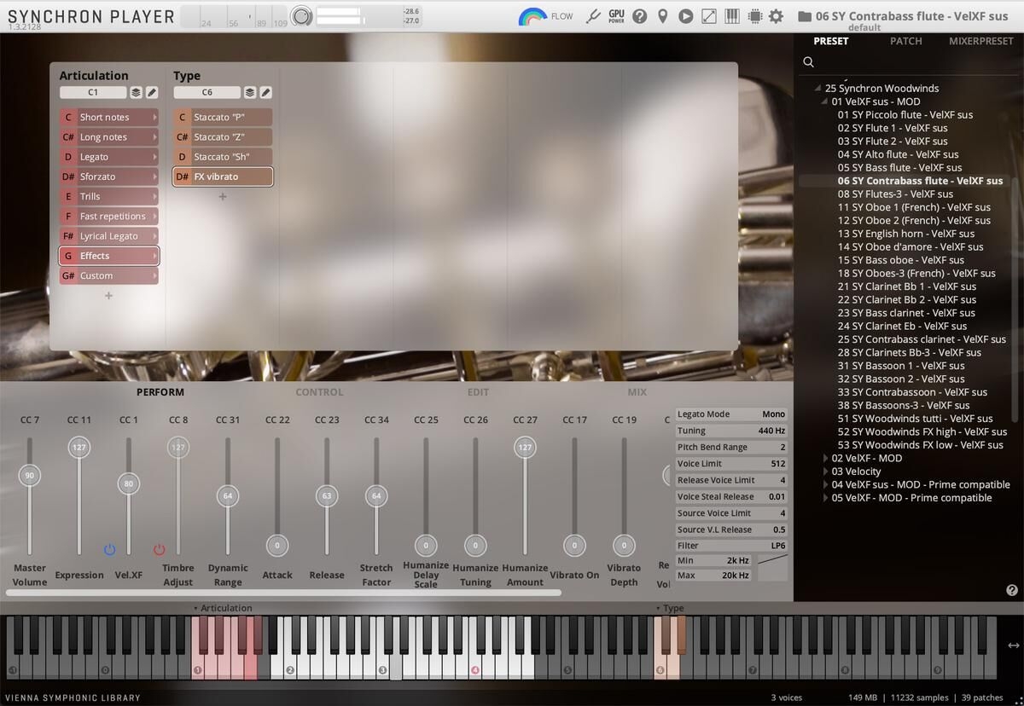Toggle the Legato Mode Mono setting
Image resolution: width=1024 pixels, height=706 pixels.
pyautogui.click(x=772, y=414)
